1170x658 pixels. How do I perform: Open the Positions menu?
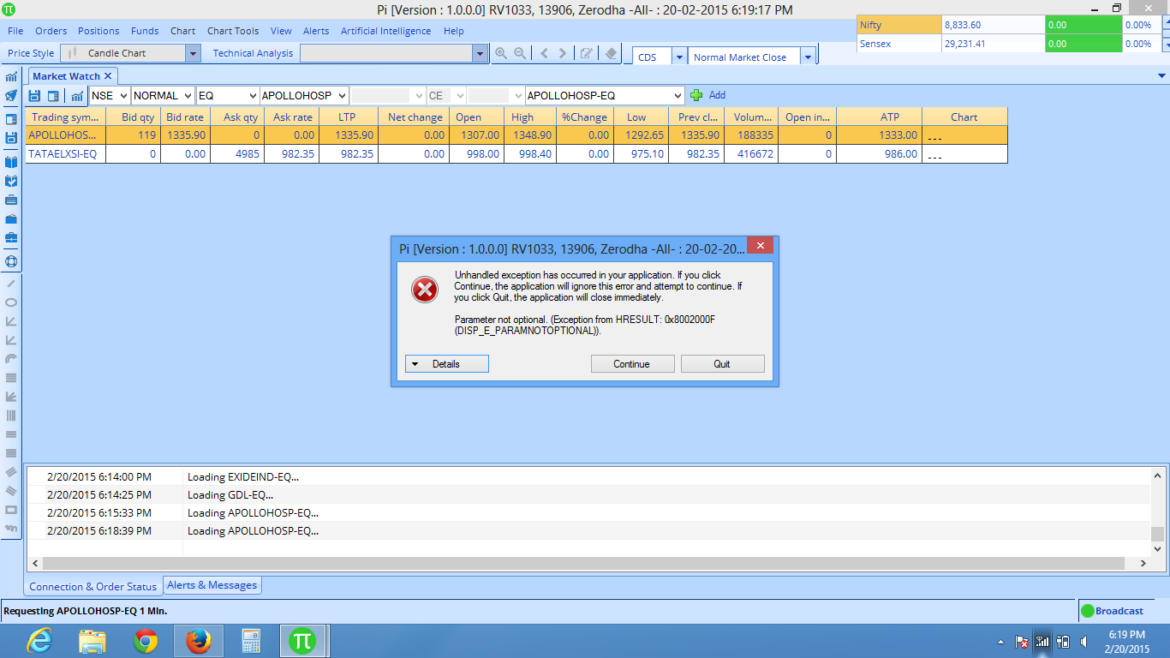(99, 31)
